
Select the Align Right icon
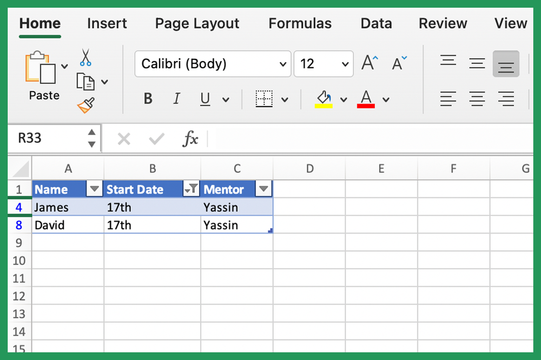click(506, 99)
